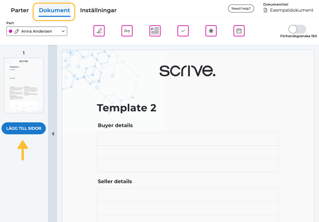This screenshot has height=222, width=319.
Task: Select the radio button field tool
Action: 211,31
